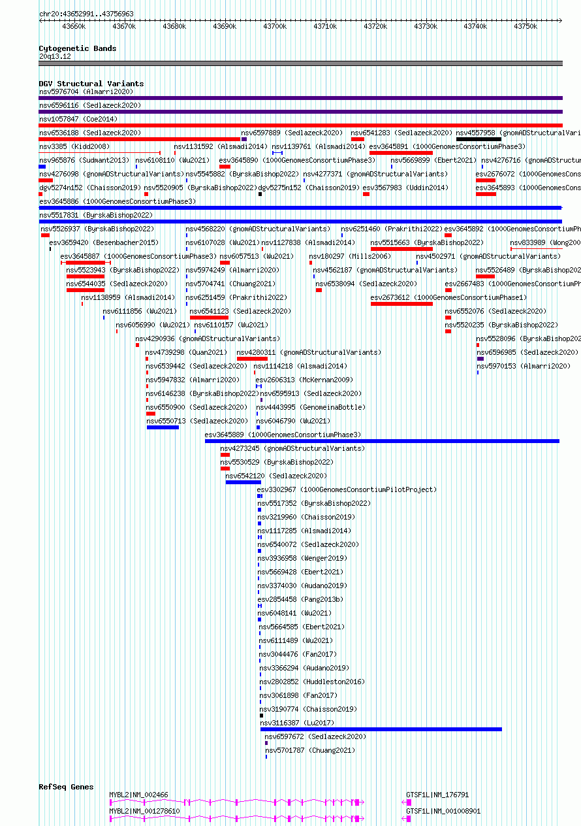The image size is (581, 826).
Task: Click the nsv180297 (Mills2006) label
Action: pos(350,256)
